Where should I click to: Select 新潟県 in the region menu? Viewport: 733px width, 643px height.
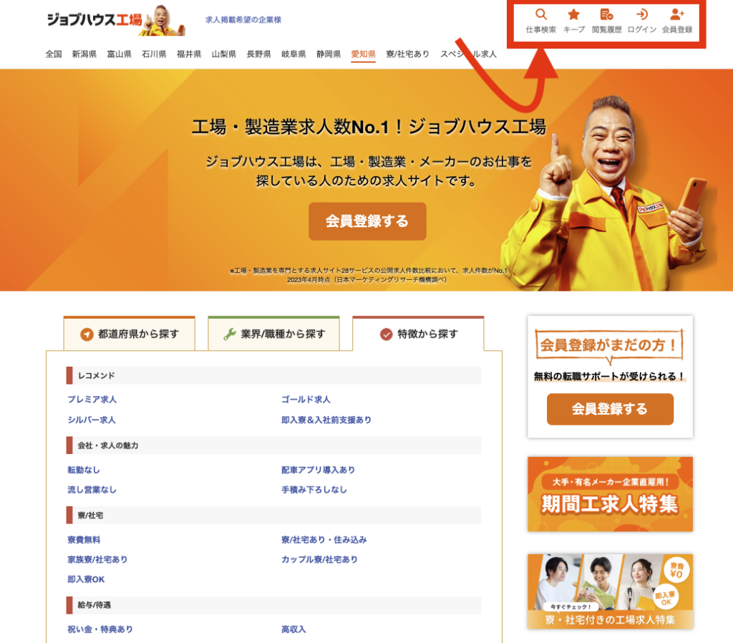click(84, 54)
